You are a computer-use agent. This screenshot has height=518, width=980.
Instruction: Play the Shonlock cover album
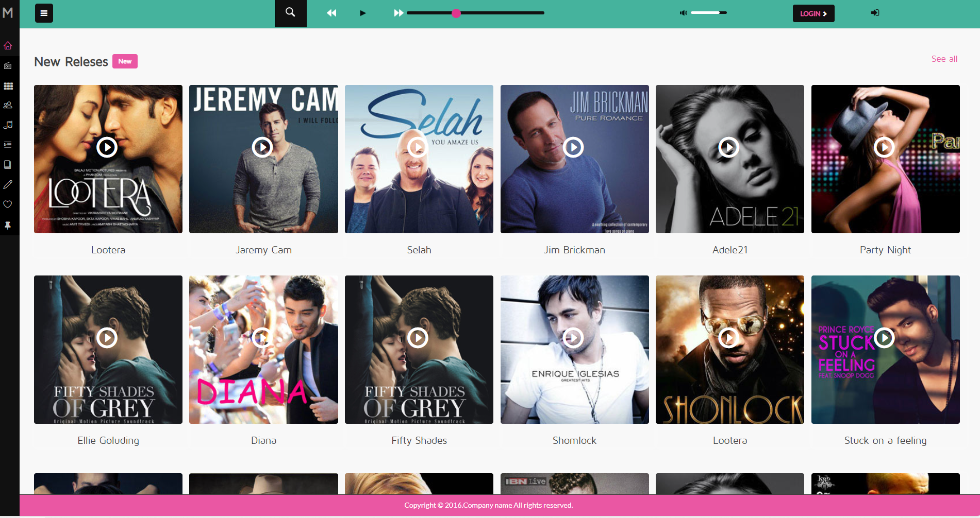pyautogui.click(x=729, y=338)
